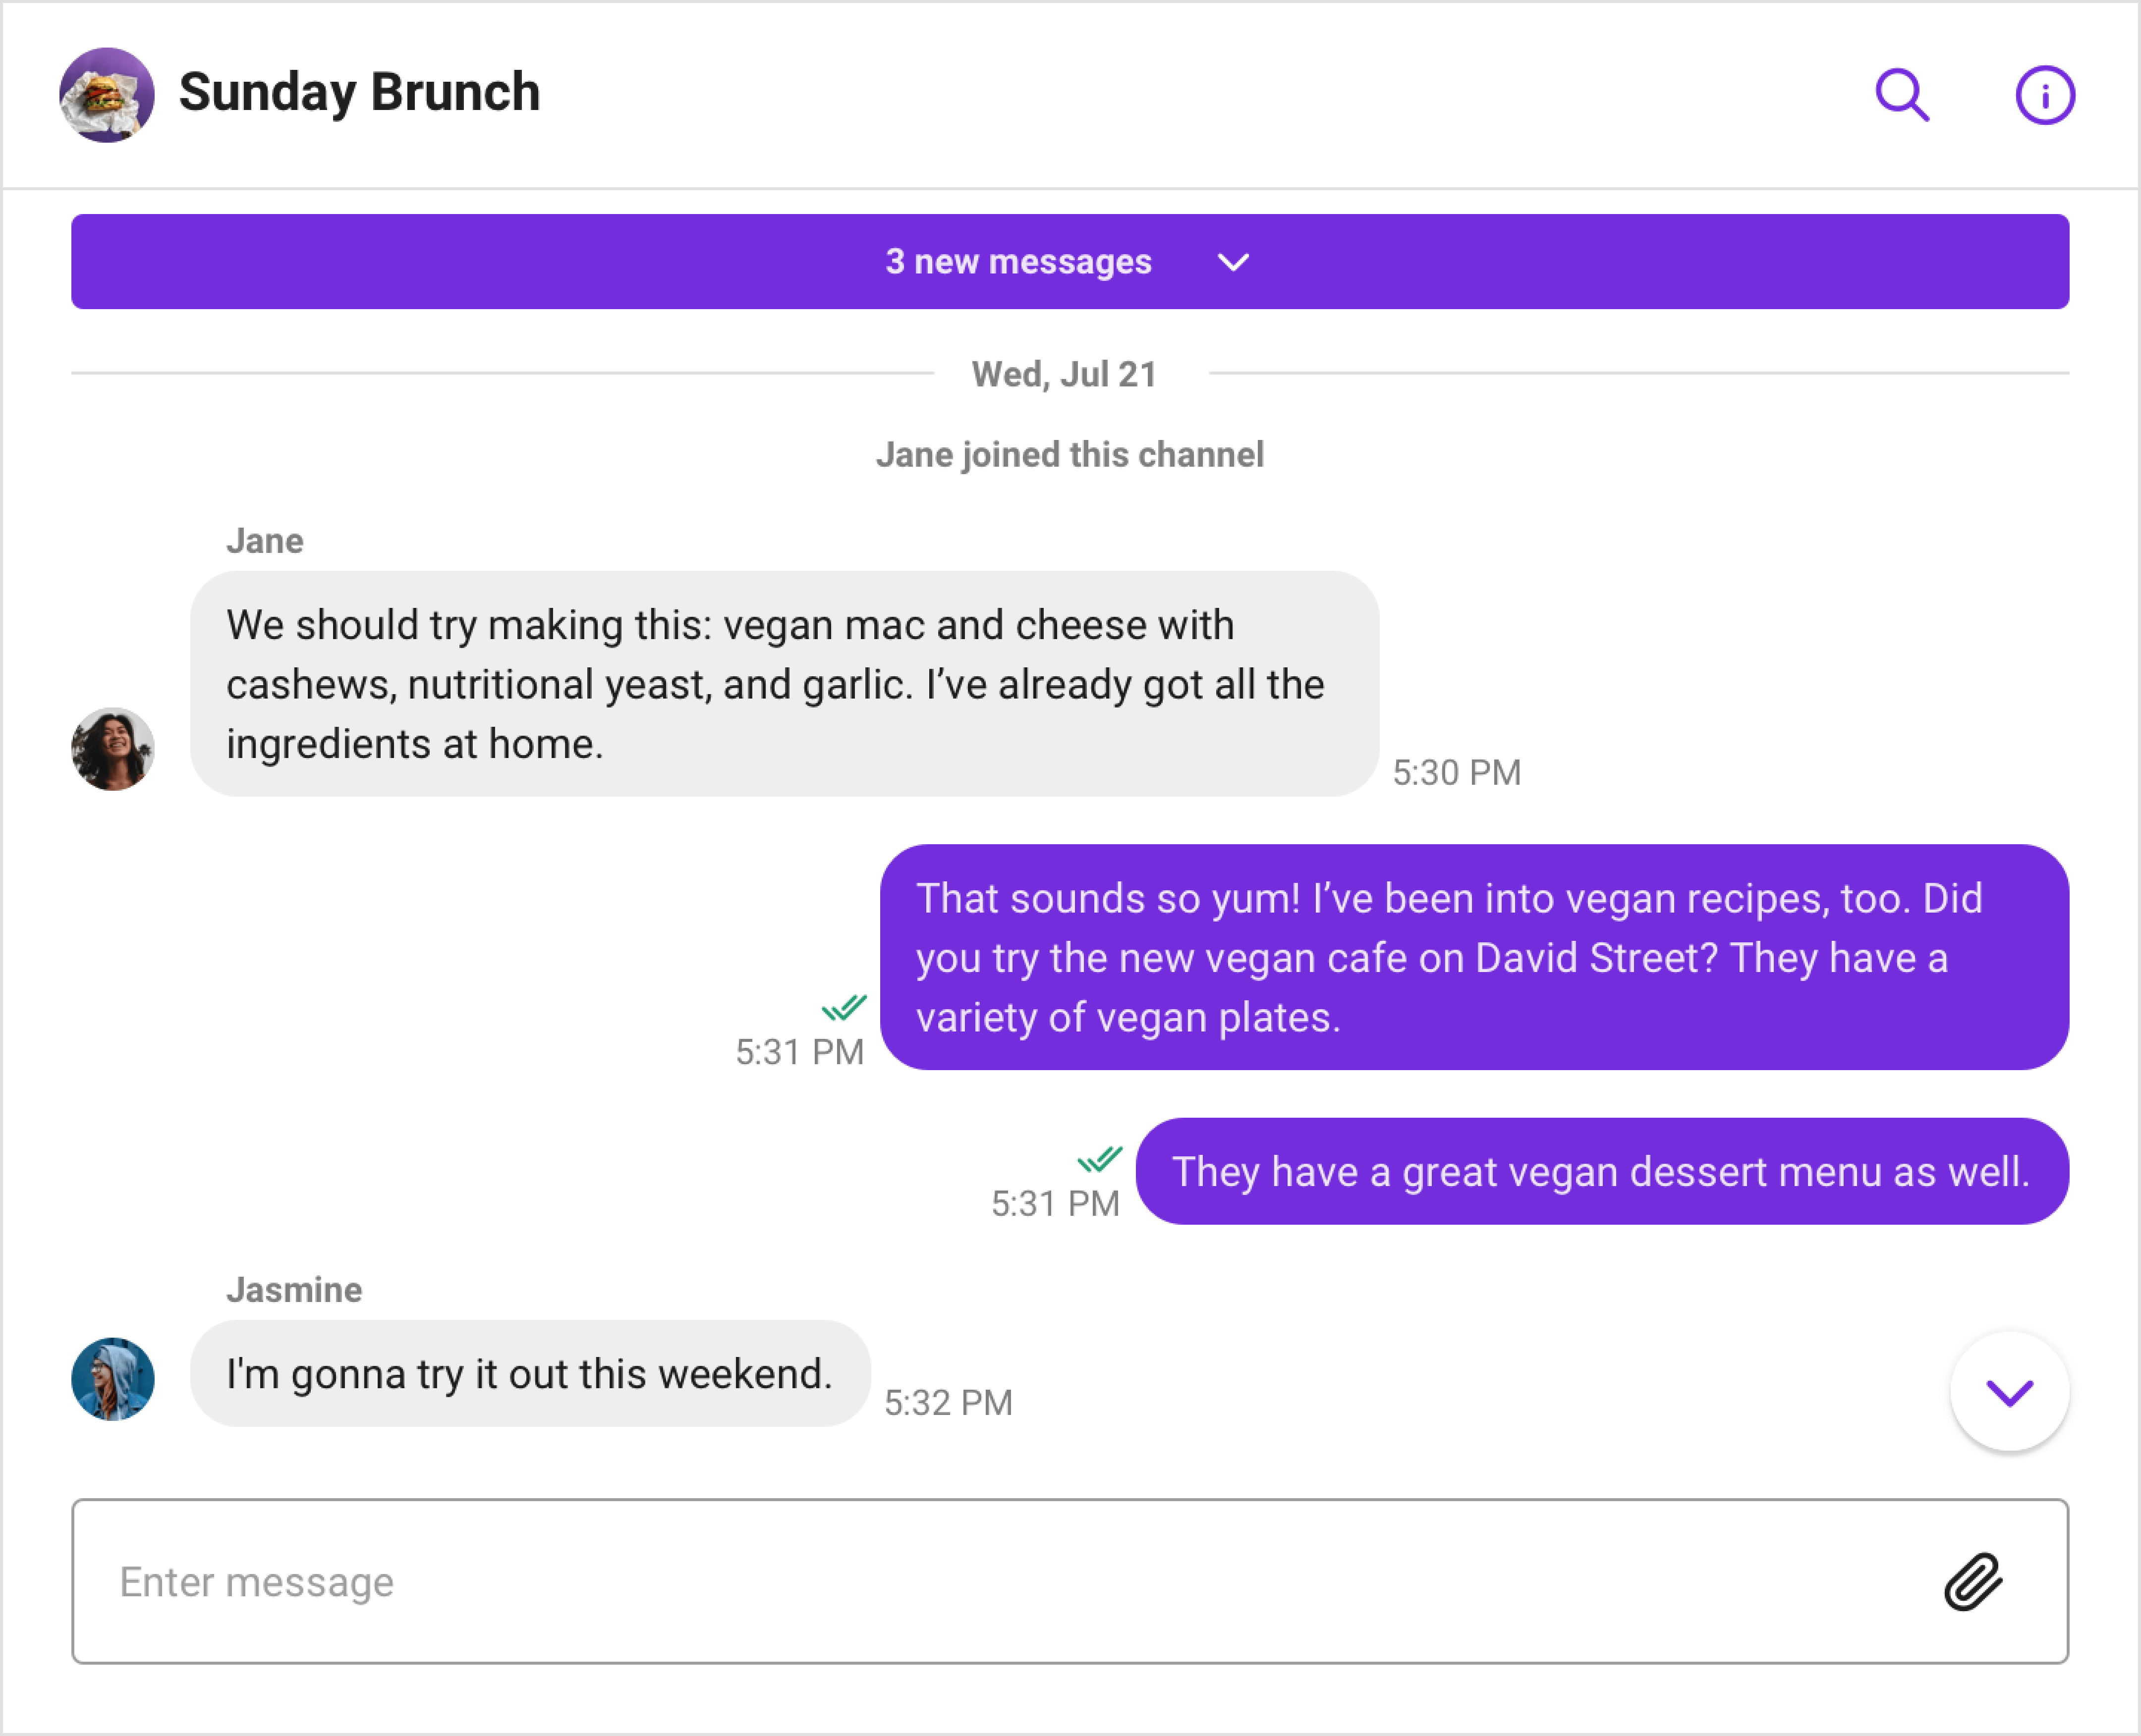Open channel info via the circled i icon
This screenshot has width=2141, height=1736.
(x=2044, y=95)
